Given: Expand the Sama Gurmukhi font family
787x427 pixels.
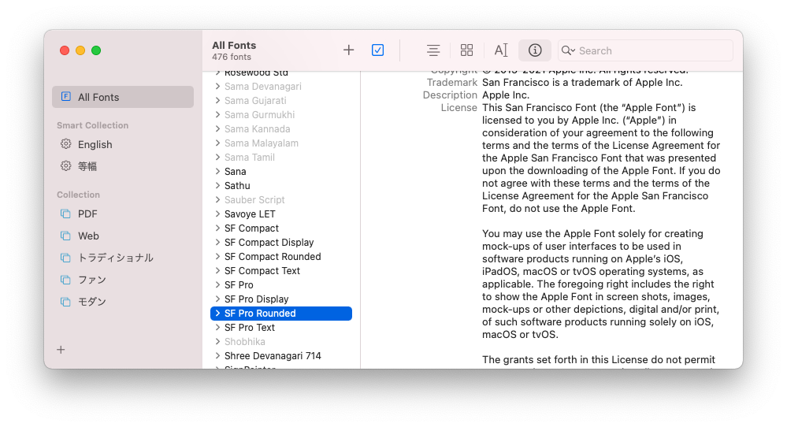Looking at the screenshot, I should pyautogui.click(x=217, y=114).
